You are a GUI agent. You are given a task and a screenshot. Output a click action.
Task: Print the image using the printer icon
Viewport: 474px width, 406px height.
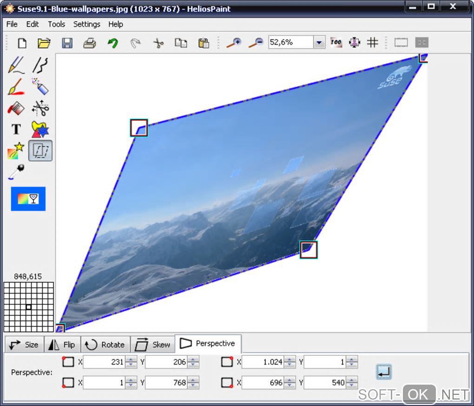coord(90,43)
